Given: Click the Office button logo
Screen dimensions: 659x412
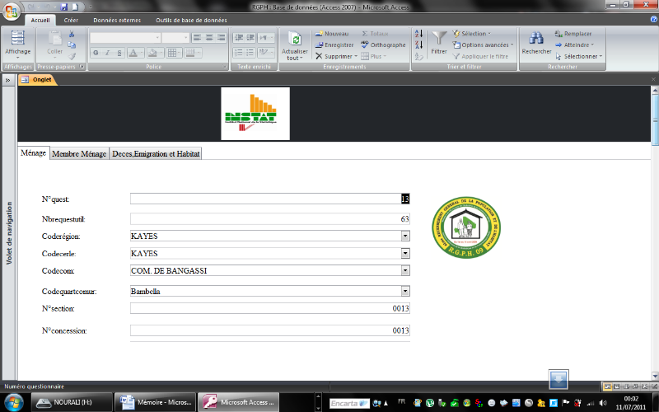Looking at the screenshot, I should [x=11, y=10].
